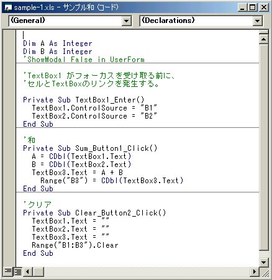Switch to Full Module View button

point(18,271)
